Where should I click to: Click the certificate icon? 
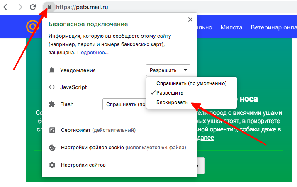pyautogui.click(x=52, y=130)
